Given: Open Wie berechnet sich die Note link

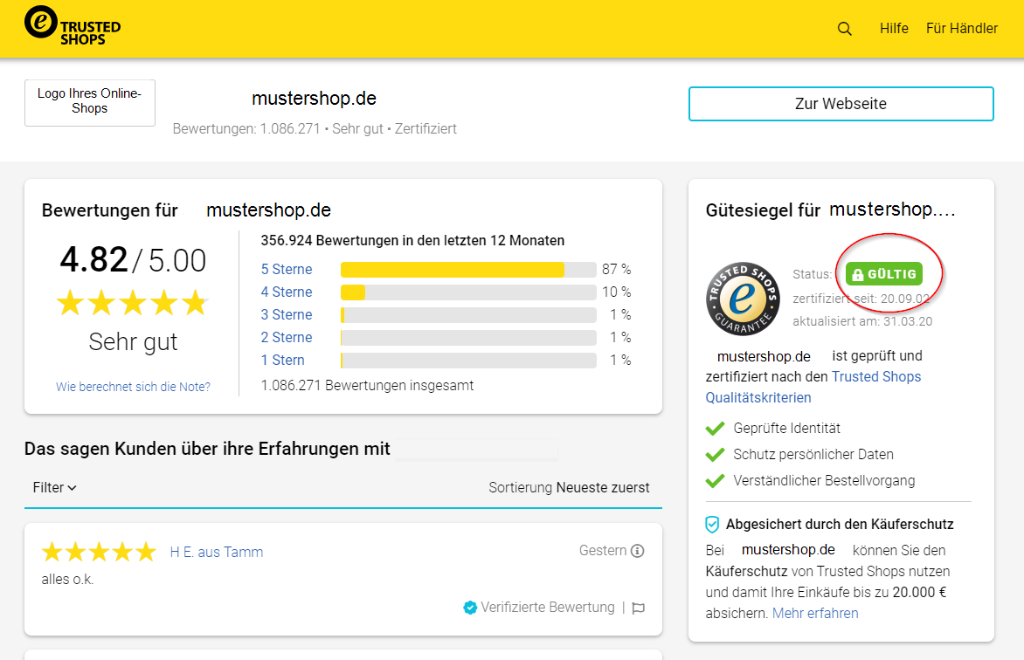Looking at the screenshot, I should point(133,387).
